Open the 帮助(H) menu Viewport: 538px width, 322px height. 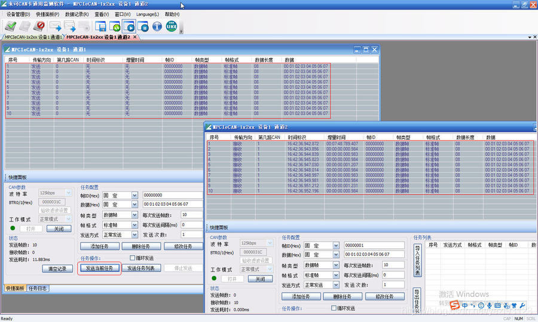[172, 14]
